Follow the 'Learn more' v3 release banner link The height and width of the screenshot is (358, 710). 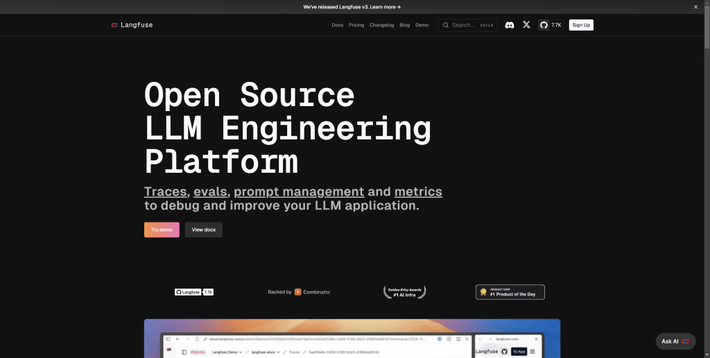[352, 7]
